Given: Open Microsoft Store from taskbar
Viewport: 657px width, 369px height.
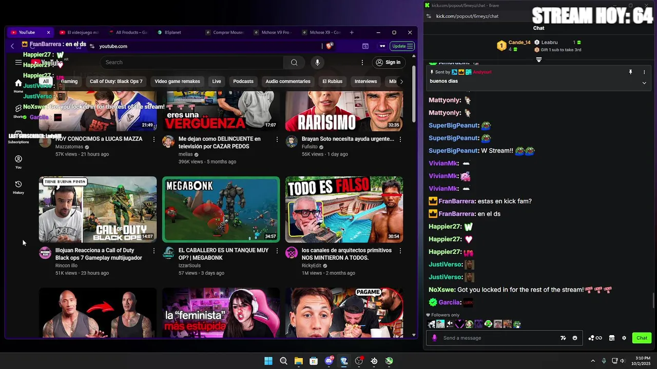Looking at the screenshot, I should pos(314,361).
